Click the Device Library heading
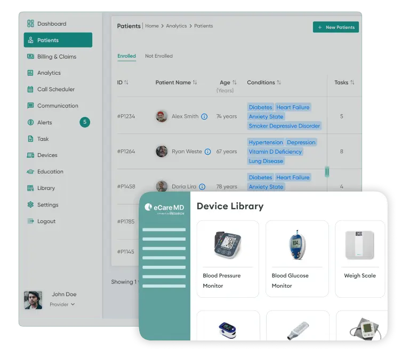 (x=230, y=206)
